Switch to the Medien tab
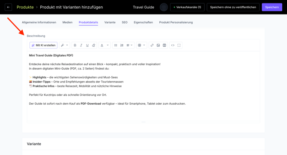287x155 pixels. (x=67, y=22)
